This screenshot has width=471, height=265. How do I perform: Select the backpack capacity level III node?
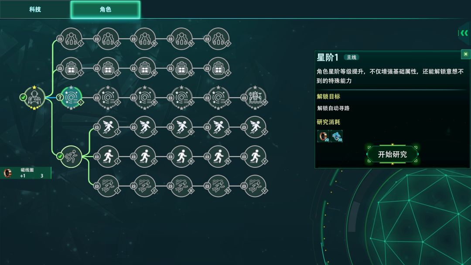pyautogui.click(x=145, y=68)
